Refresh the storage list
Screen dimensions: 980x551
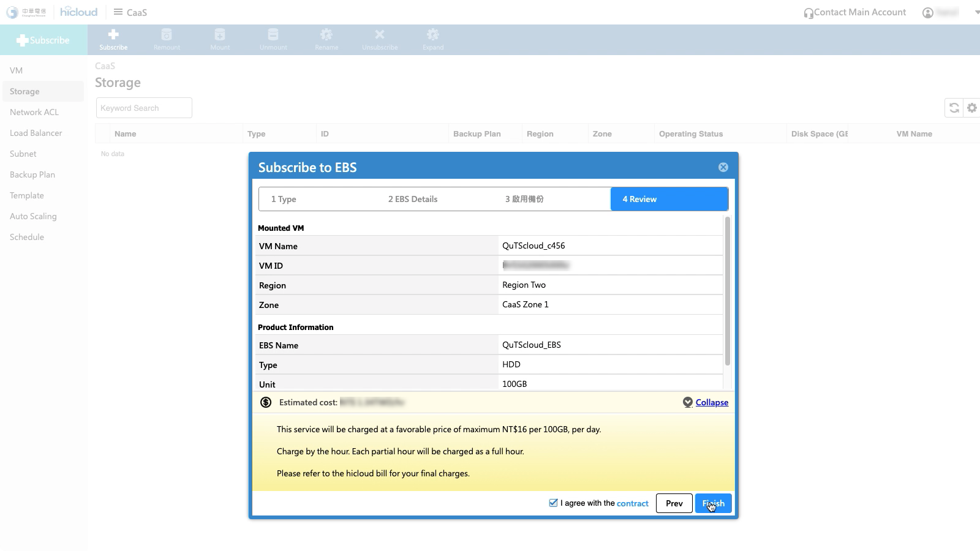click(954, 108)
